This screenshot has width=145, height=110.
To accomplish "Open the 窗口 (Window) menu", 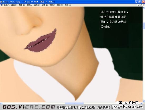I will 60,5.
